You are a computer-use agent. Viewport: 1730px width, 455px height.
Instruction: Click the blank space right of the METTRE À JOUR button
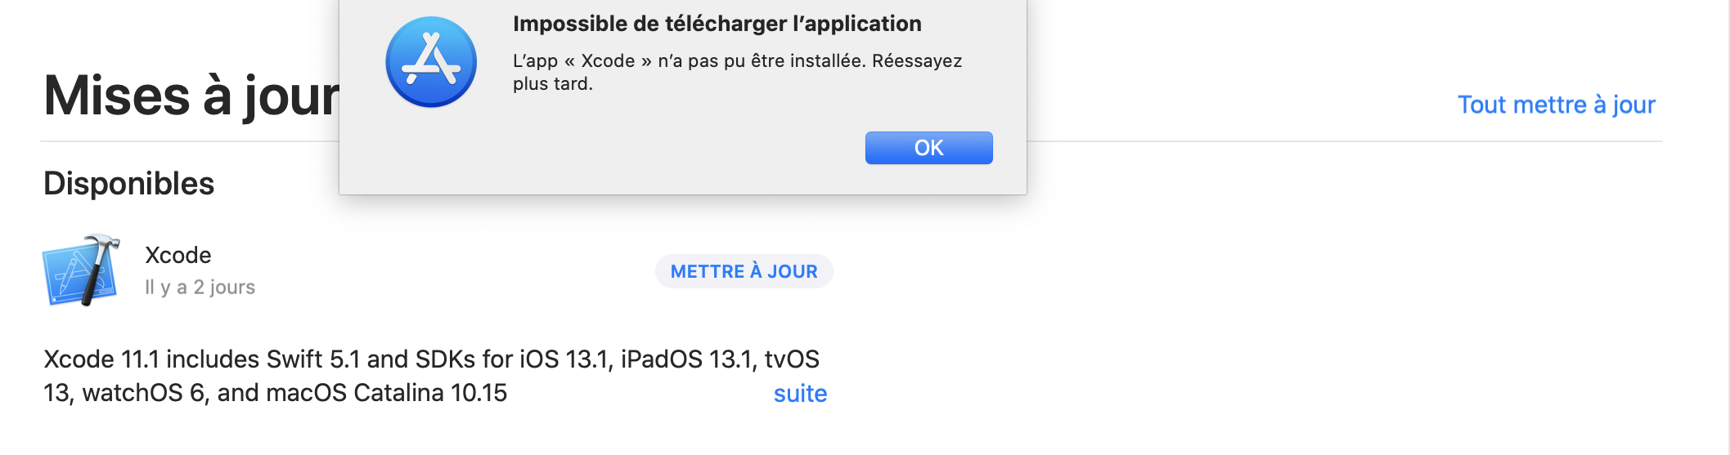point(1145,271)
